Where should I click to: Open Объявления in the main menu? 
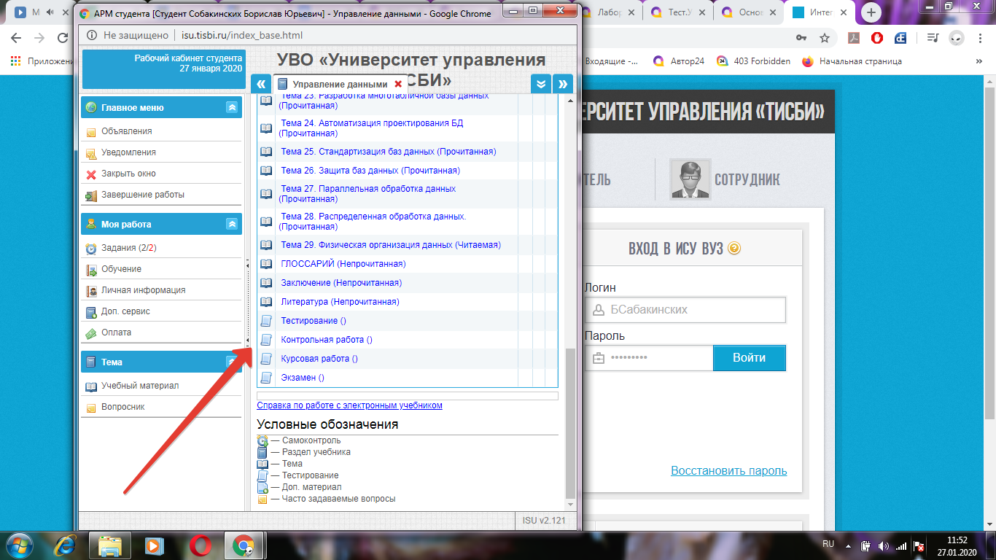point(126,131)
